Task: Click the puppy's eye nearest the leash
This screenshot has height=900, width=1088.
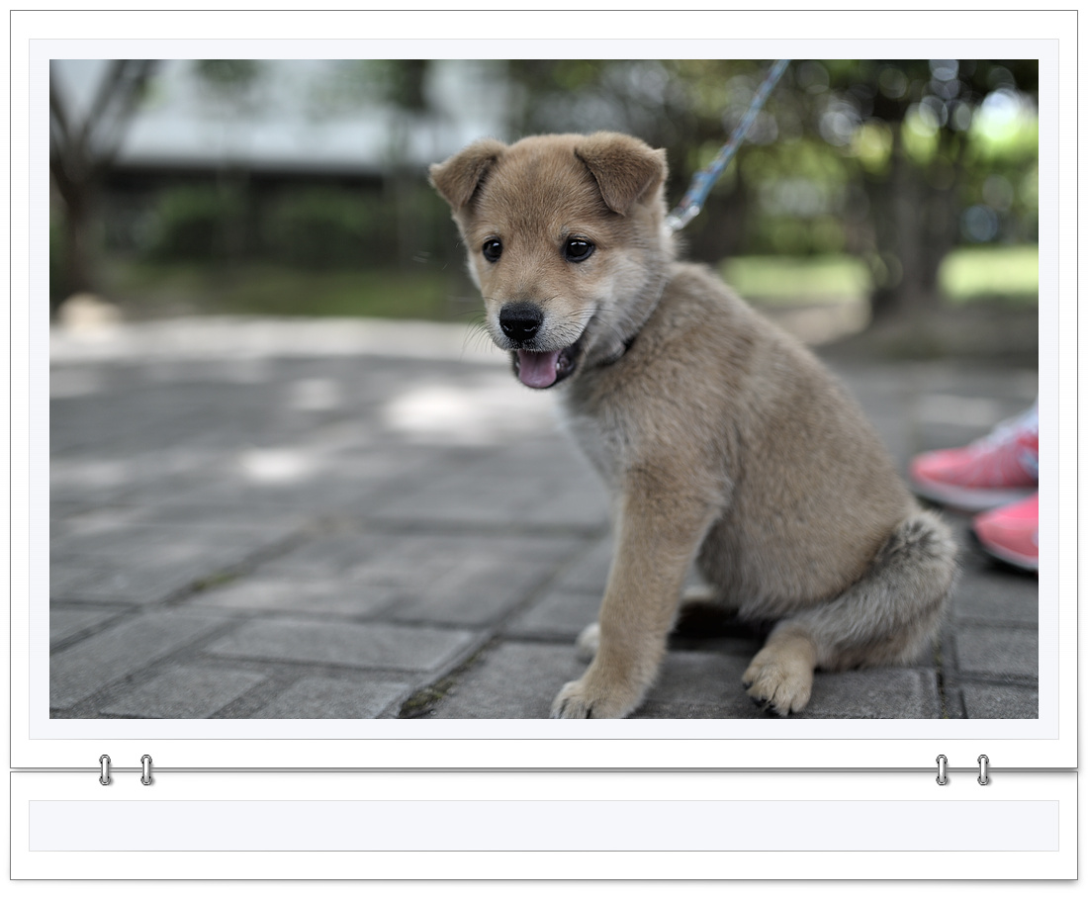Action: [x=578, y=249]
